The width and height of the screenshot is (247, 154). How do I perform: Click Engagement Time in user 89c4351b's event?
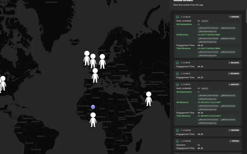186,67
